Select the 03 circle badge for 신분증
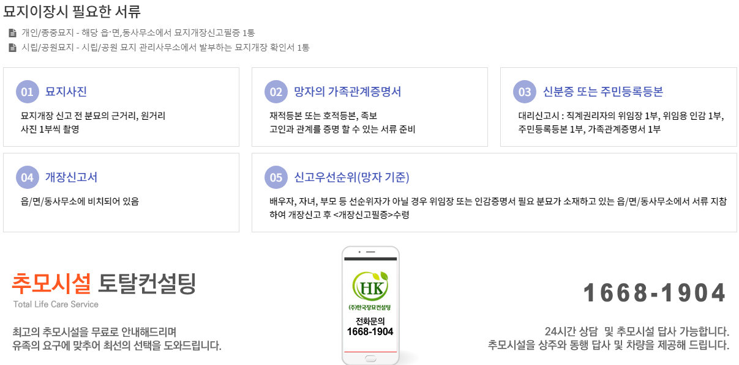This screenshot has width=739, height=365. 525,92
